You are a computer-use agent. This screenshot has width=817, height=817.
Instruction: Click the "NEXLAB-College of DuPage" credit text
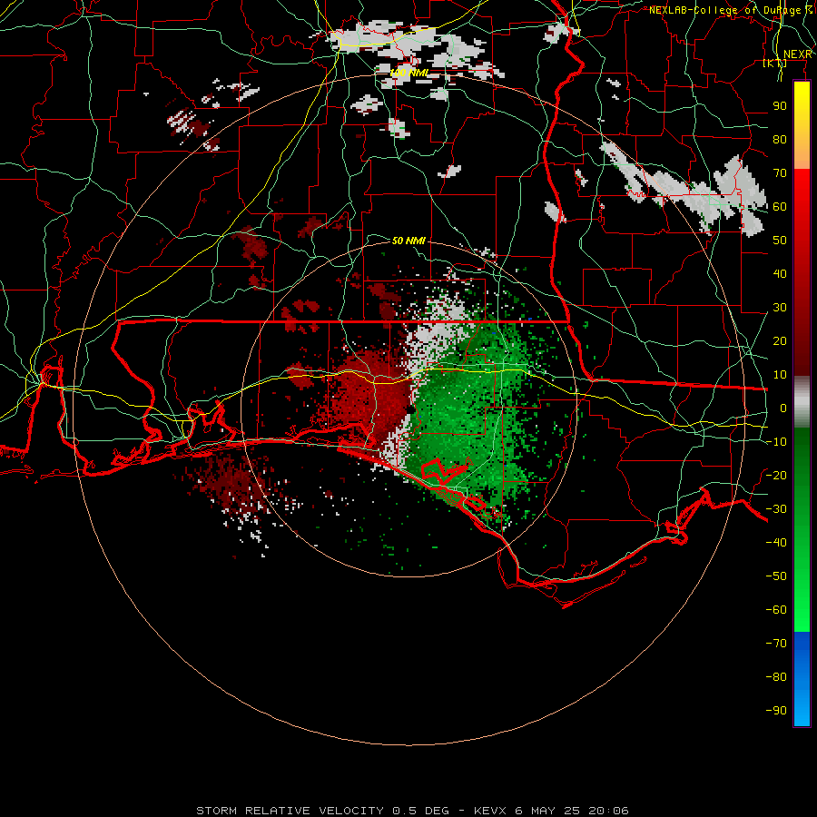pyautogui.click(x=724, y=10)
